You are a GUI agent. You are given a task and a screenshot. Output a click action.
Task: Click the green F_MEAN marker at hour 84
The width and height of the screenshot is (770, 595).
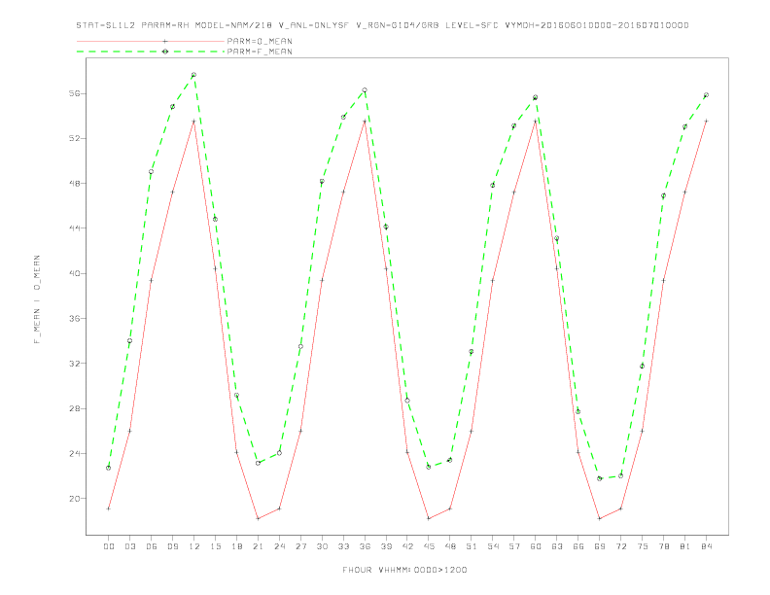[x=706, y=95]
